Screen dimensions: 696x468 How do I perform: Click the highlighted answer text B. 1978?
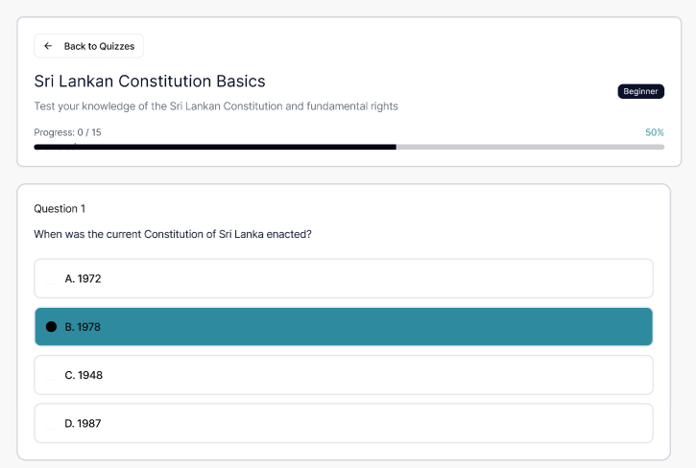83,327
